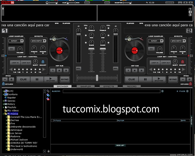This screenshot has height=156, width=195.
Task: Open the Effects tab
Action: 109,86
